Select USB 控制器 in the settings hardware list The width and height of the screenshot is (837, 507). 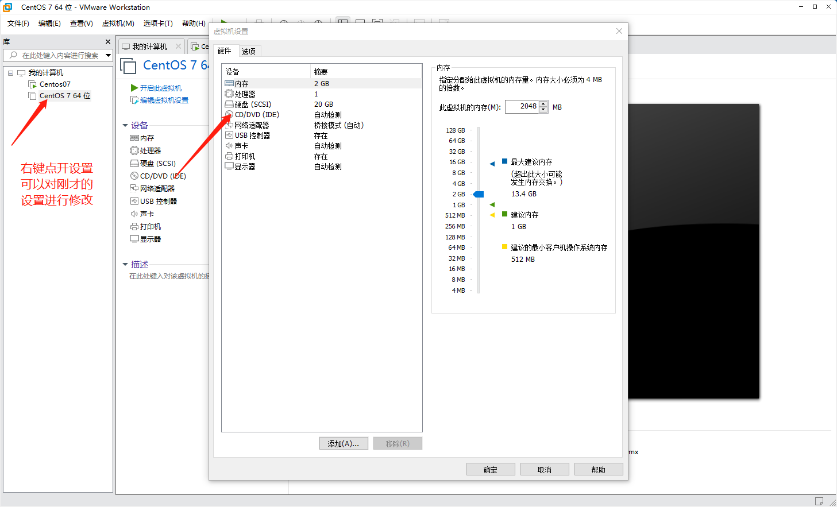pyautogui.click(x=322, y=136)
